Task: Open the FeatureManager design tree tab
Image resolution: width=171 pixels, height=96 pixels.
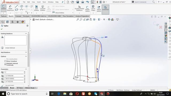Action: (x=3, y=22)
